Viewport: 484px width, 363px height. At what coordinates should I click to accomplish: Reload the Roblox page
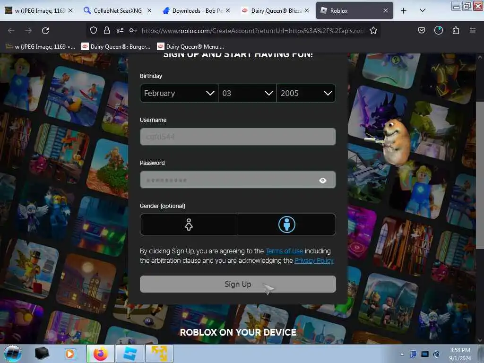45,31
